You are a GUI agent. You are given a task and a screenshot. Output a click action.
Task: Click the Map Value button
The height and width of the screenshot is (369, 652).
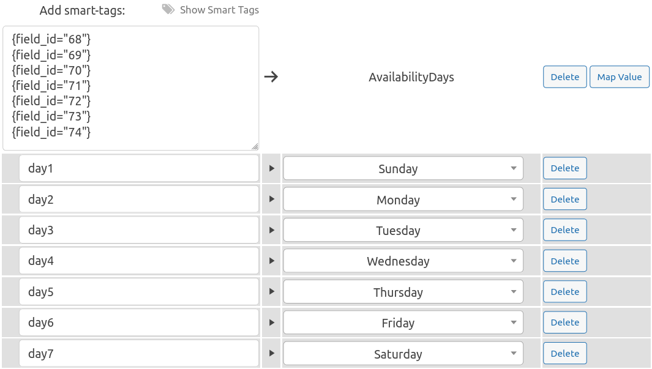pyautogui.click(x=619, y=77)
